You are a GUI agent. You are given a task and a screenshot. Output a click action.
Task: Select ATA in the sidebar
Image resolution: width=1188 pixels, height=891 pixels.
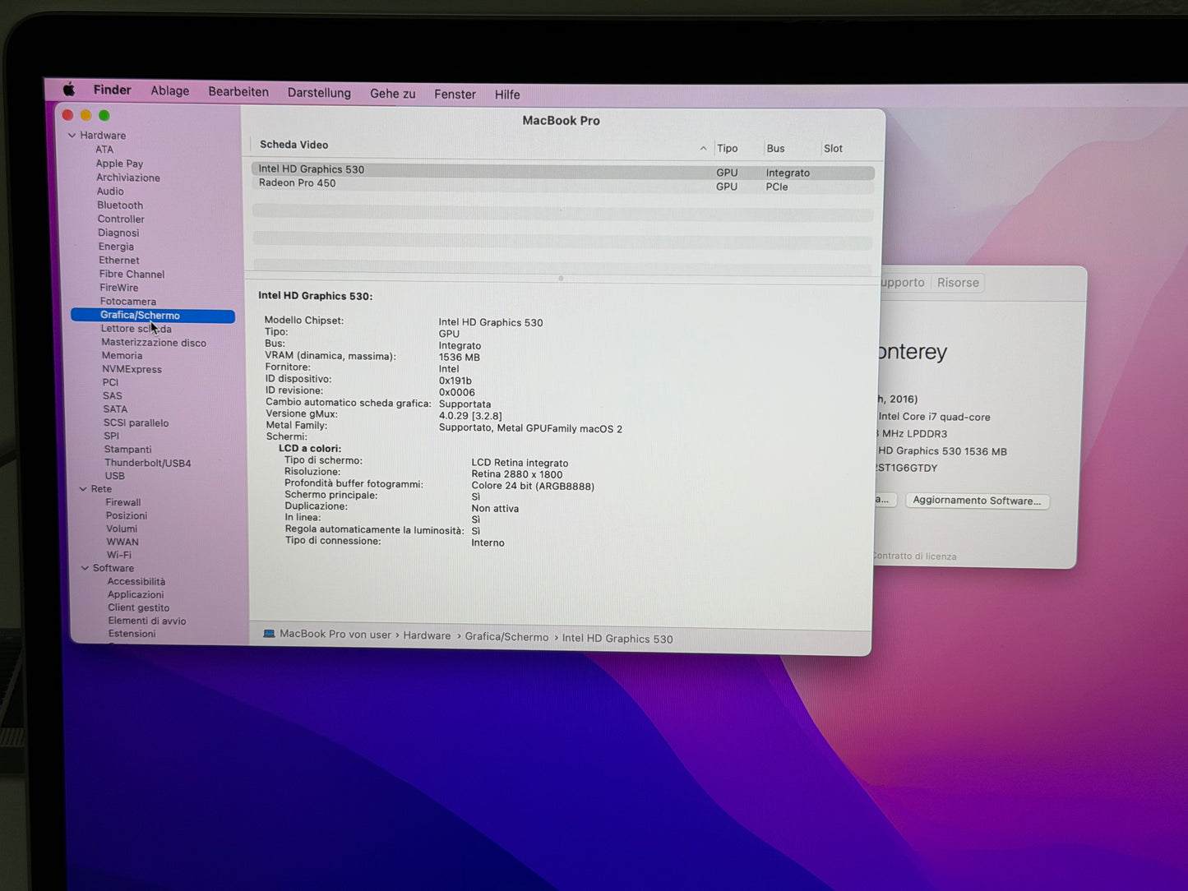click(104, 150)
